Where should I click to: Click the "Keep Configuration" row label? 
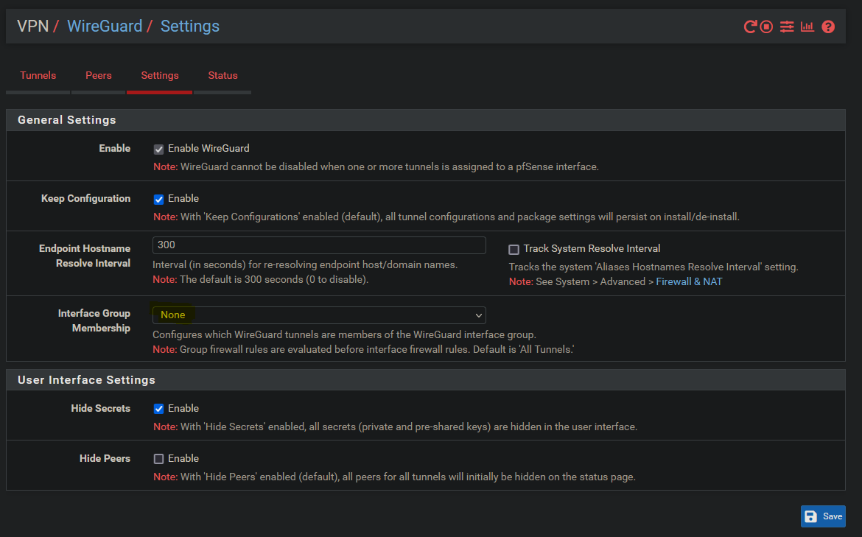[85, 198]
